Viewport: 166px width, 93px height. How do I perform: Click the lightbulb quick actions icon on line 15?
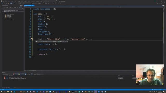(x=32, y=38)
